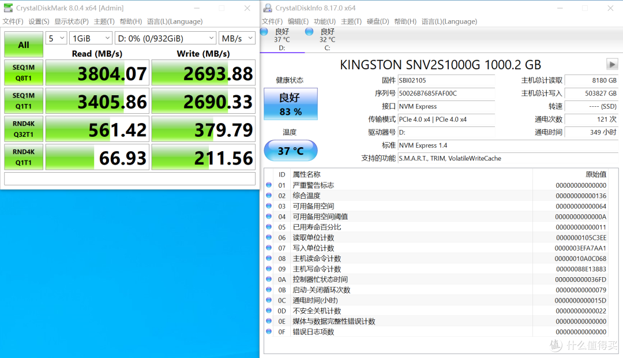This screenshot has height=358, width=623.
Task: Select the C: drive tab at 32 °C
Action: click(x=327, y=40)
